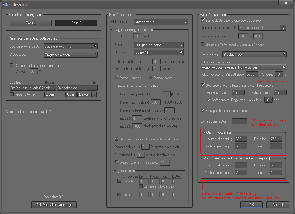Click wrong direction pixels field
The width and height of the screenshot is (295, 214).
(137, 118)
